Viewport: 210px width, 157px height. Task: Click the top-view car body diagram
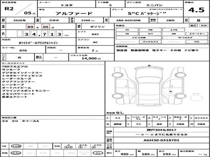pyautogui.click(x=150, y=88)
